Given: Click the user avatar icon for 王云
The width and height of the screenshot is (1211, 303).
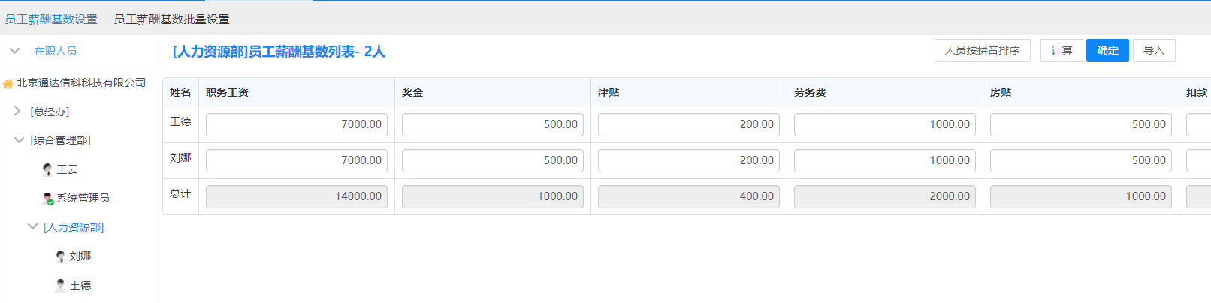Looking at the screenshot, I should click(47, 169).
